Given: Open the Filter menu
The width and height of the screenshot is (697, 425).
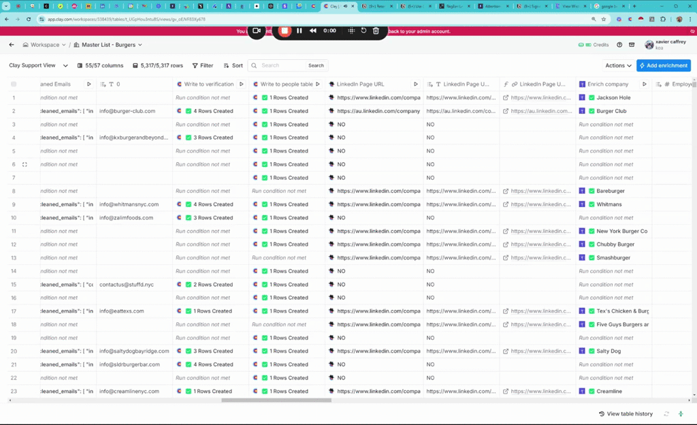Looking at the screenshot, I should click(x=202, y=65).
